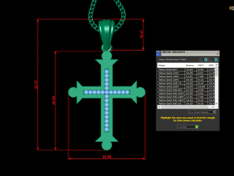This screenshot has width=234, height=176.
Task: Click scroll left arrow of metal table
Action: coord(159,107)
